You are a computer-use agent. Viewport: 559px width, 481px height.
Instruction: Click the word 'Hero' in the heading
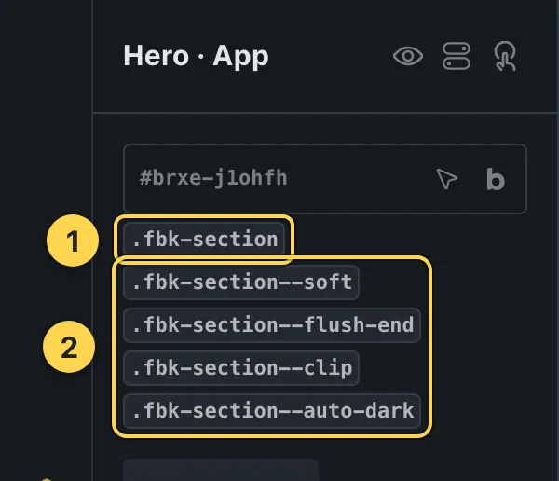point(156,56)
